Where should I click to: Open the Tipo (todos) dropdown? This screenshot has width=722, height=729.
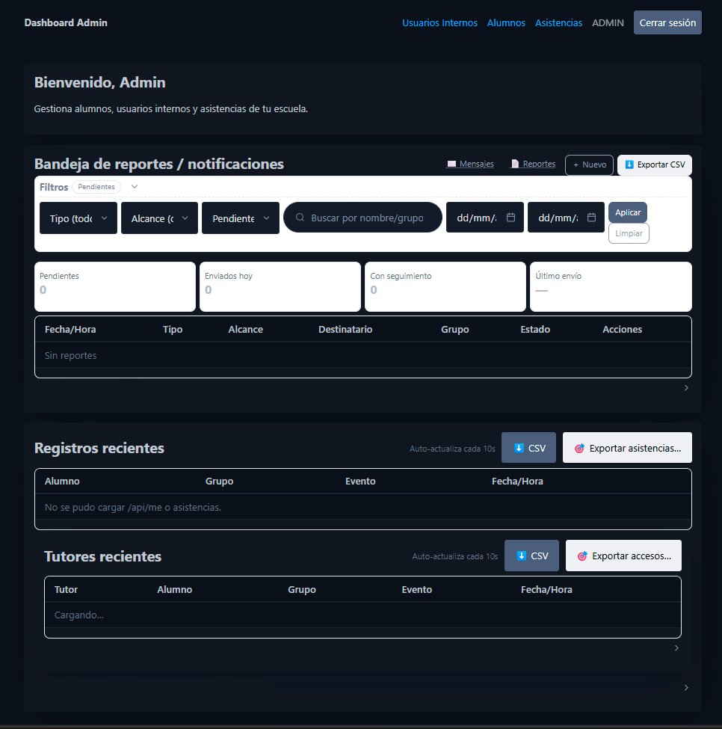tap(78, 218)
